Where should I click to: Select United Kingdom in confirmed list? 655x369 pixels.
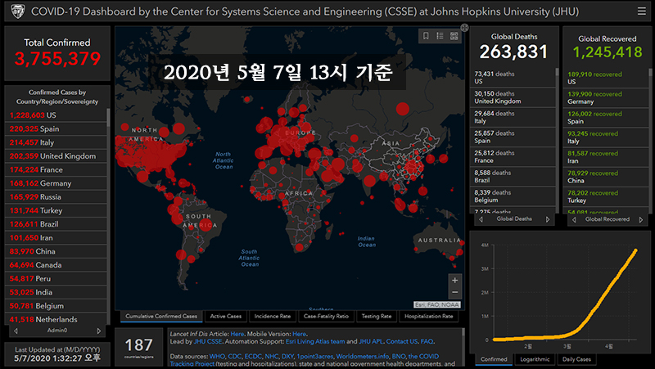(56, 156)
